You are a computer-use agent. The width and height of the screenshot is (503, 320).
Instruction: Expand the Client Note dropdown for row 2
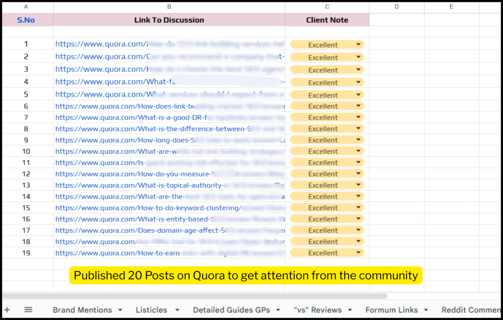point(327,57)
